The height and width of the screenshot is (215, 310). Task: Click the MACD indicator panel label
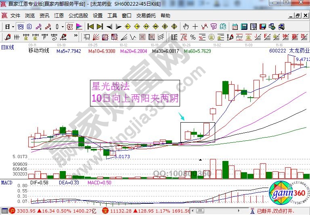click(x=6, y=183)
